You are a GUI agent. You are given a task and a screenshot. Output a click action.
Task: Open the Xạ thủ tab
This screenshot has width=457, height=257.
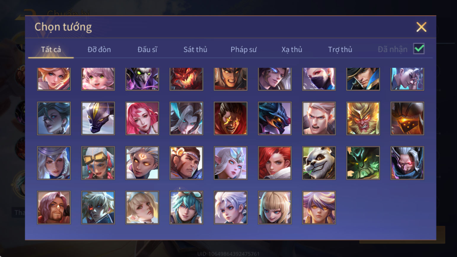pyautogui.click(x=292, y=50)
